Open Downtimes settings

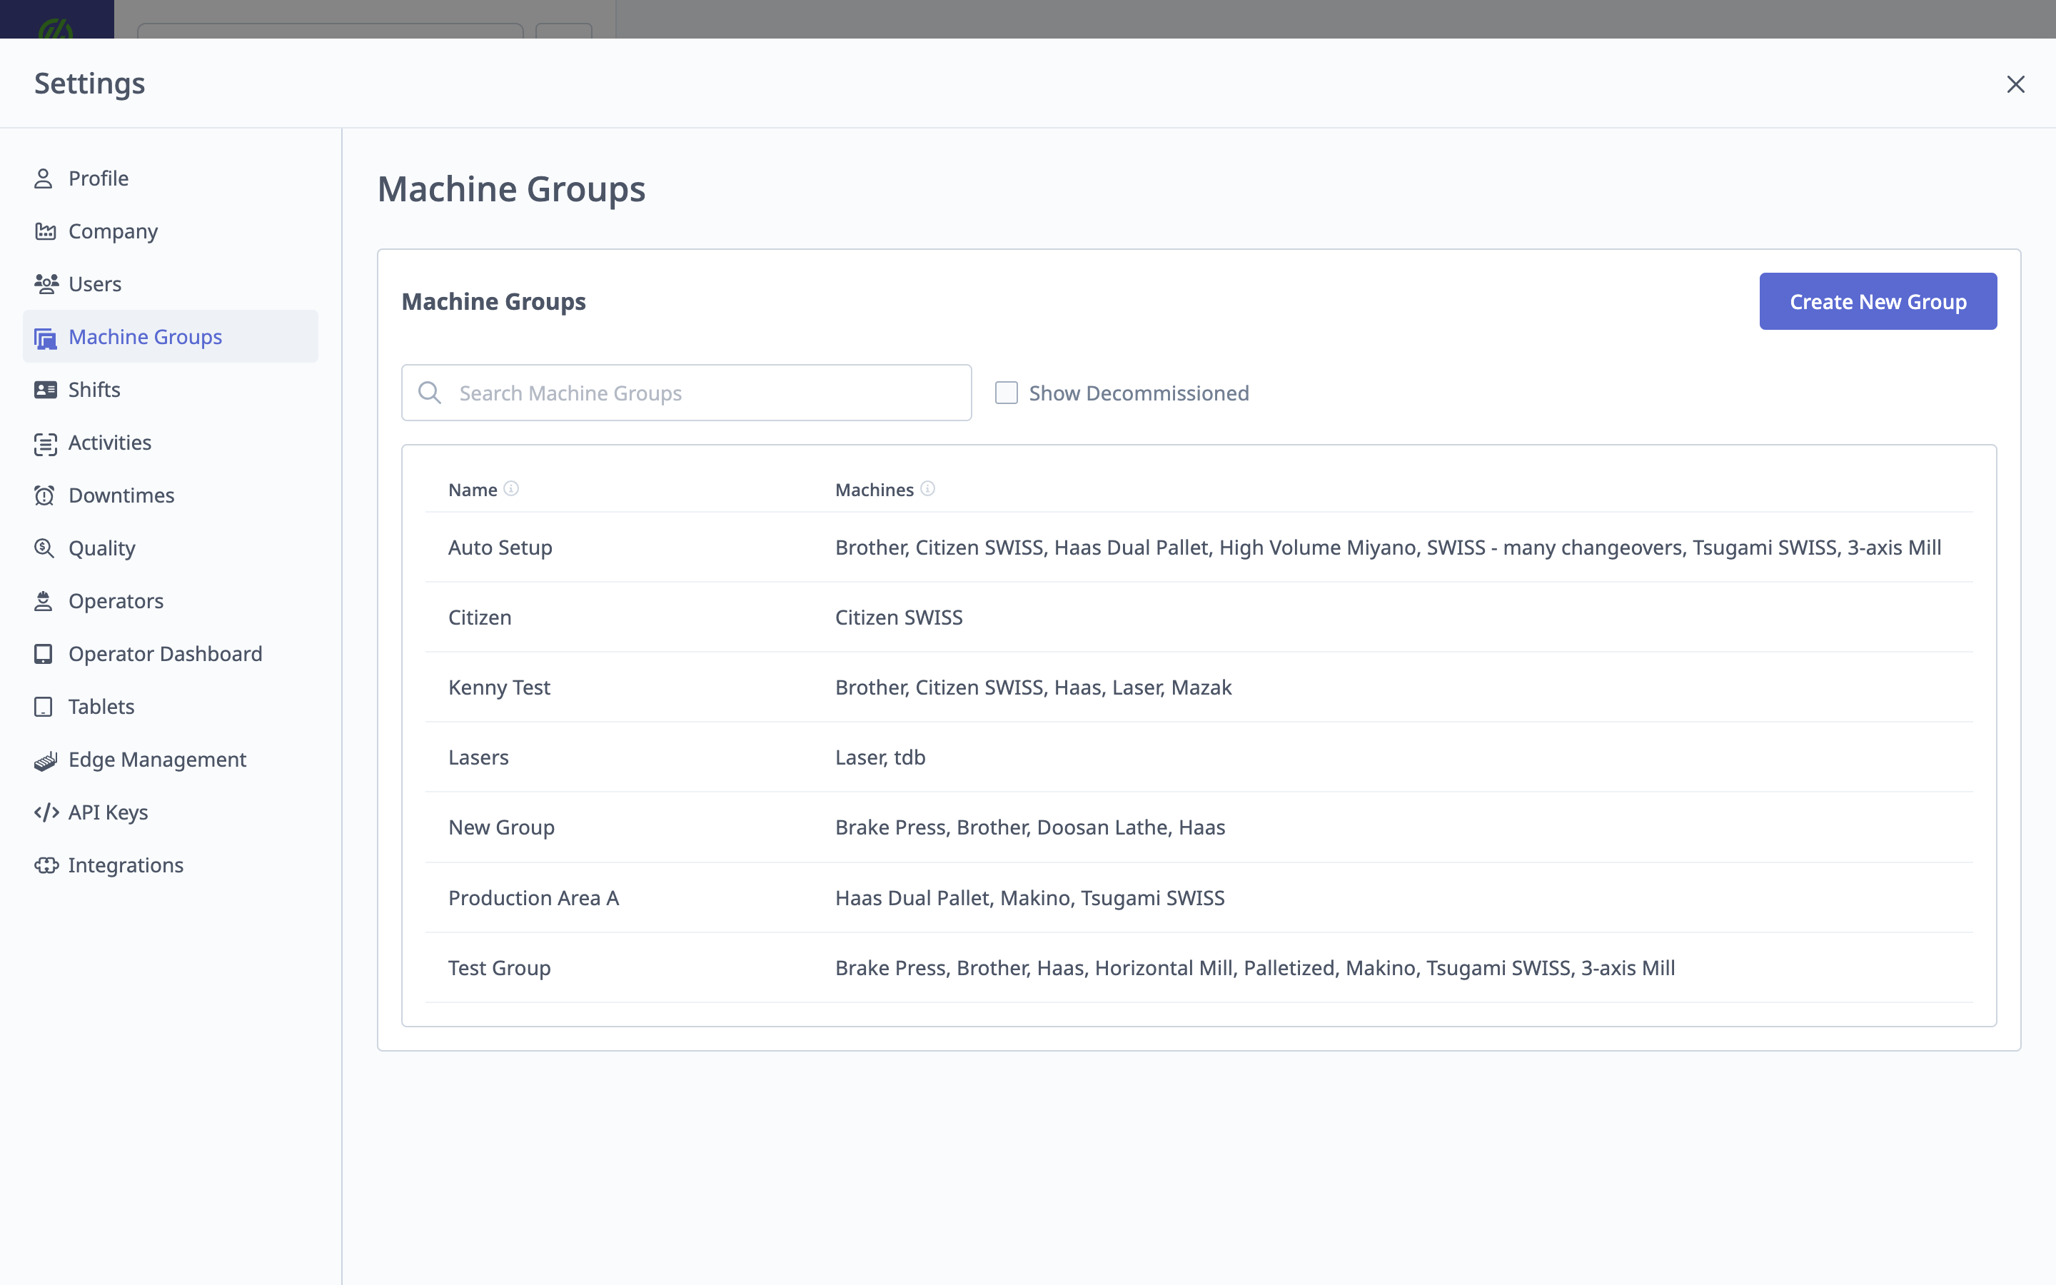coord(170,495)
